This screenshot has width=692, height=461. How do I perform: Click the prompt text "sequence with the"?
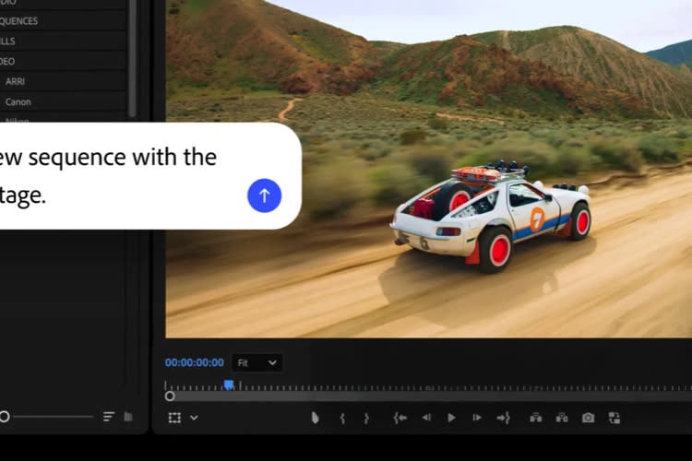coord(123,158)
